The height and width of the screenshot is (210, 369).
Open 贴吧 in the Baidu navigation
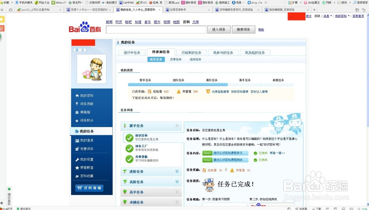pos(128,22)
